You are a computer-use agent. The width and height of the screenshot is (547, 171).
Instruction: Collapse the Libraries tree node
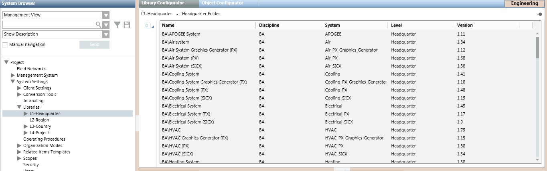[19, 107]
